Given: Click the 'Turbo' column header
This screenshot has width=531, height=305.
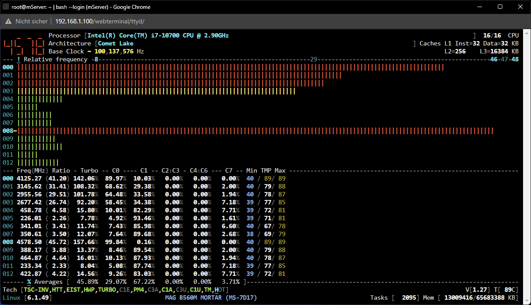Looking at the screenshot, I should pyautogui.click(x=89, y=170).
